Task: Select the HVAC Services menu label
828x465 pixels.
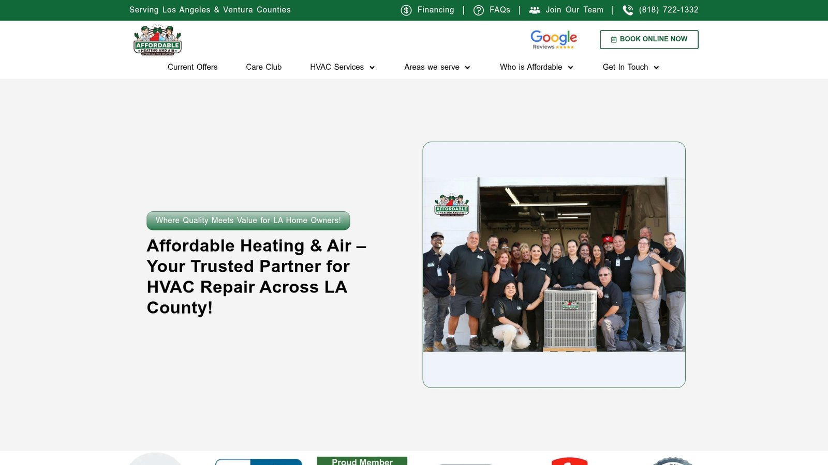Action: click(x=337, y=67)
